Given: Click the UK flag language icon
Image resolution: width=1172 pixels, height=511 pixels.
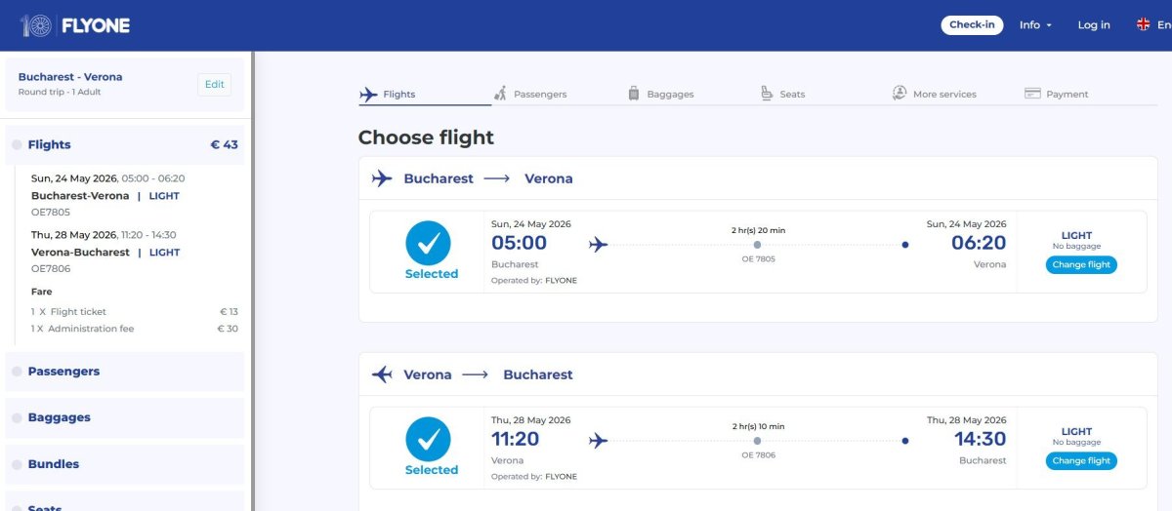Looking at the screenshot, I should pos(1143,24).
